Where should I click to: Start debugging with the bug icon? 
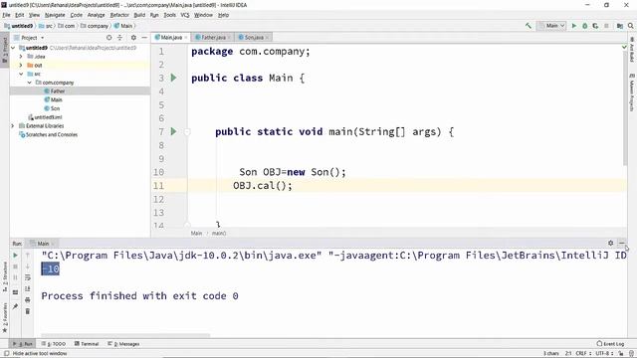coord(585,26)
